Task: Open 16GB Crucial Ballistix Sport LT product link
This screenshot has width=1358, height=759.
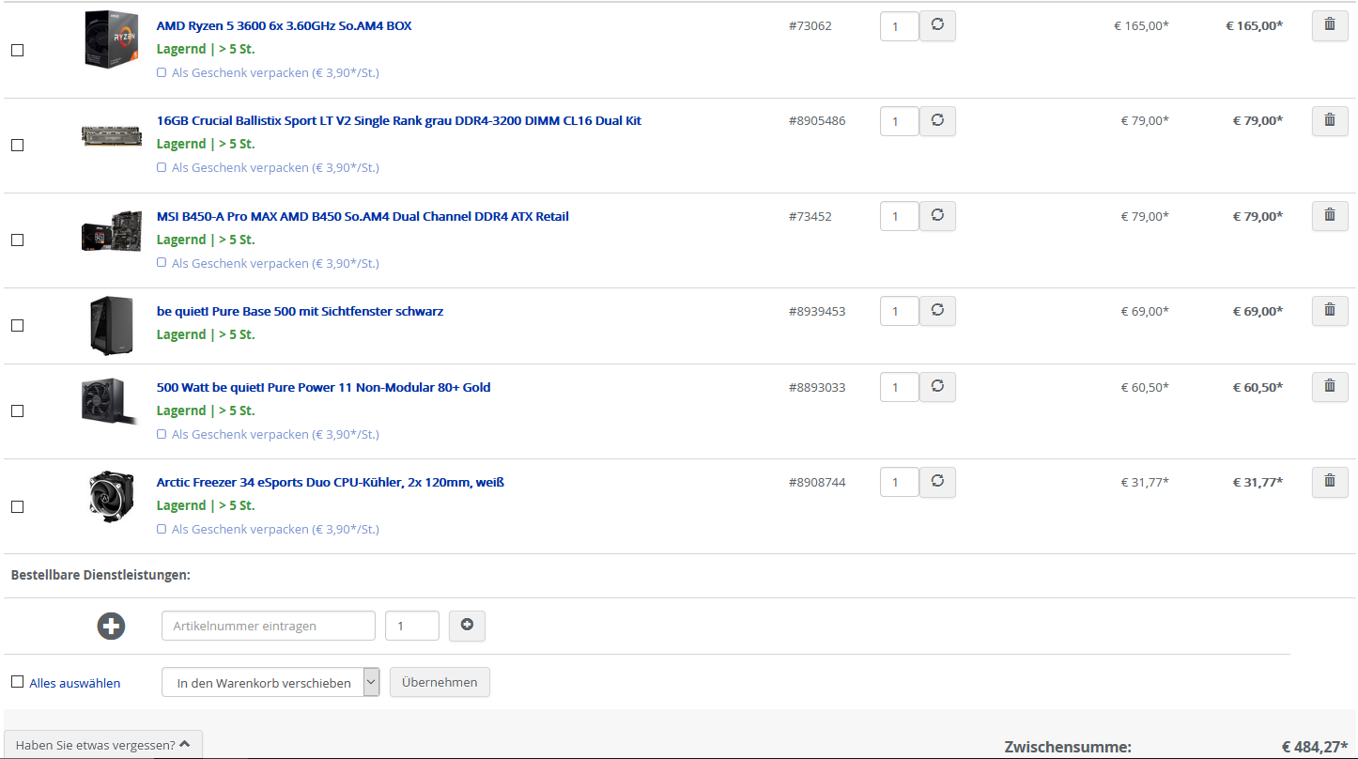Action: point(399,120)
